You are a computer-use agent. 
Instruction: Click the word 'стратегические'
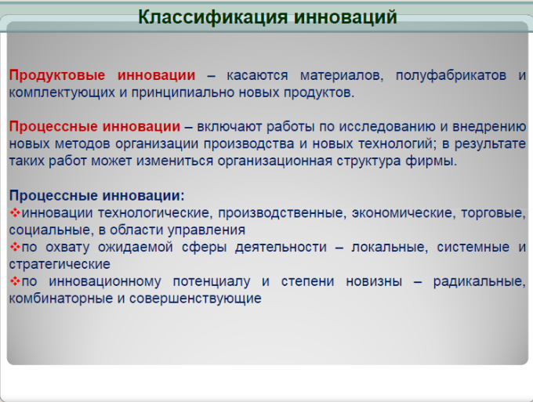(x=60, y=264)
